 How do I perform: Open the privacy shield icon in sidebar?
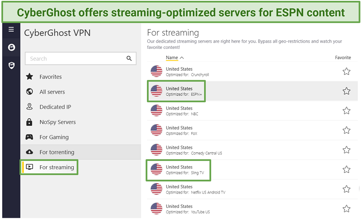(x=12, y=65)
